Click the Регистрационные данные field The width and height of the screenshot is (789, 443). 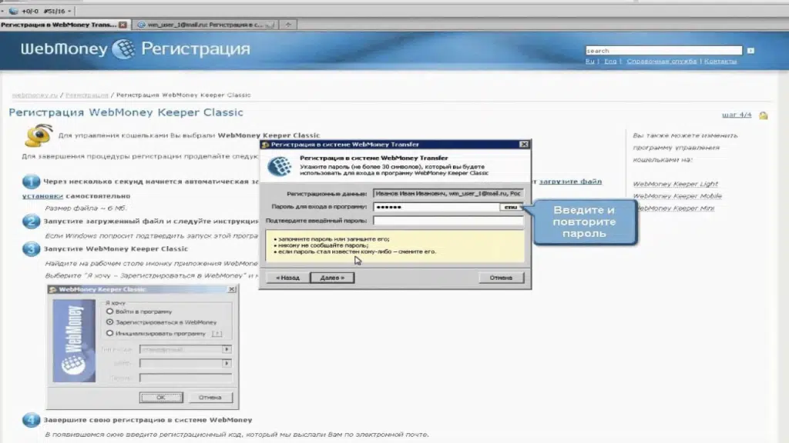click(x=448, y=193)
